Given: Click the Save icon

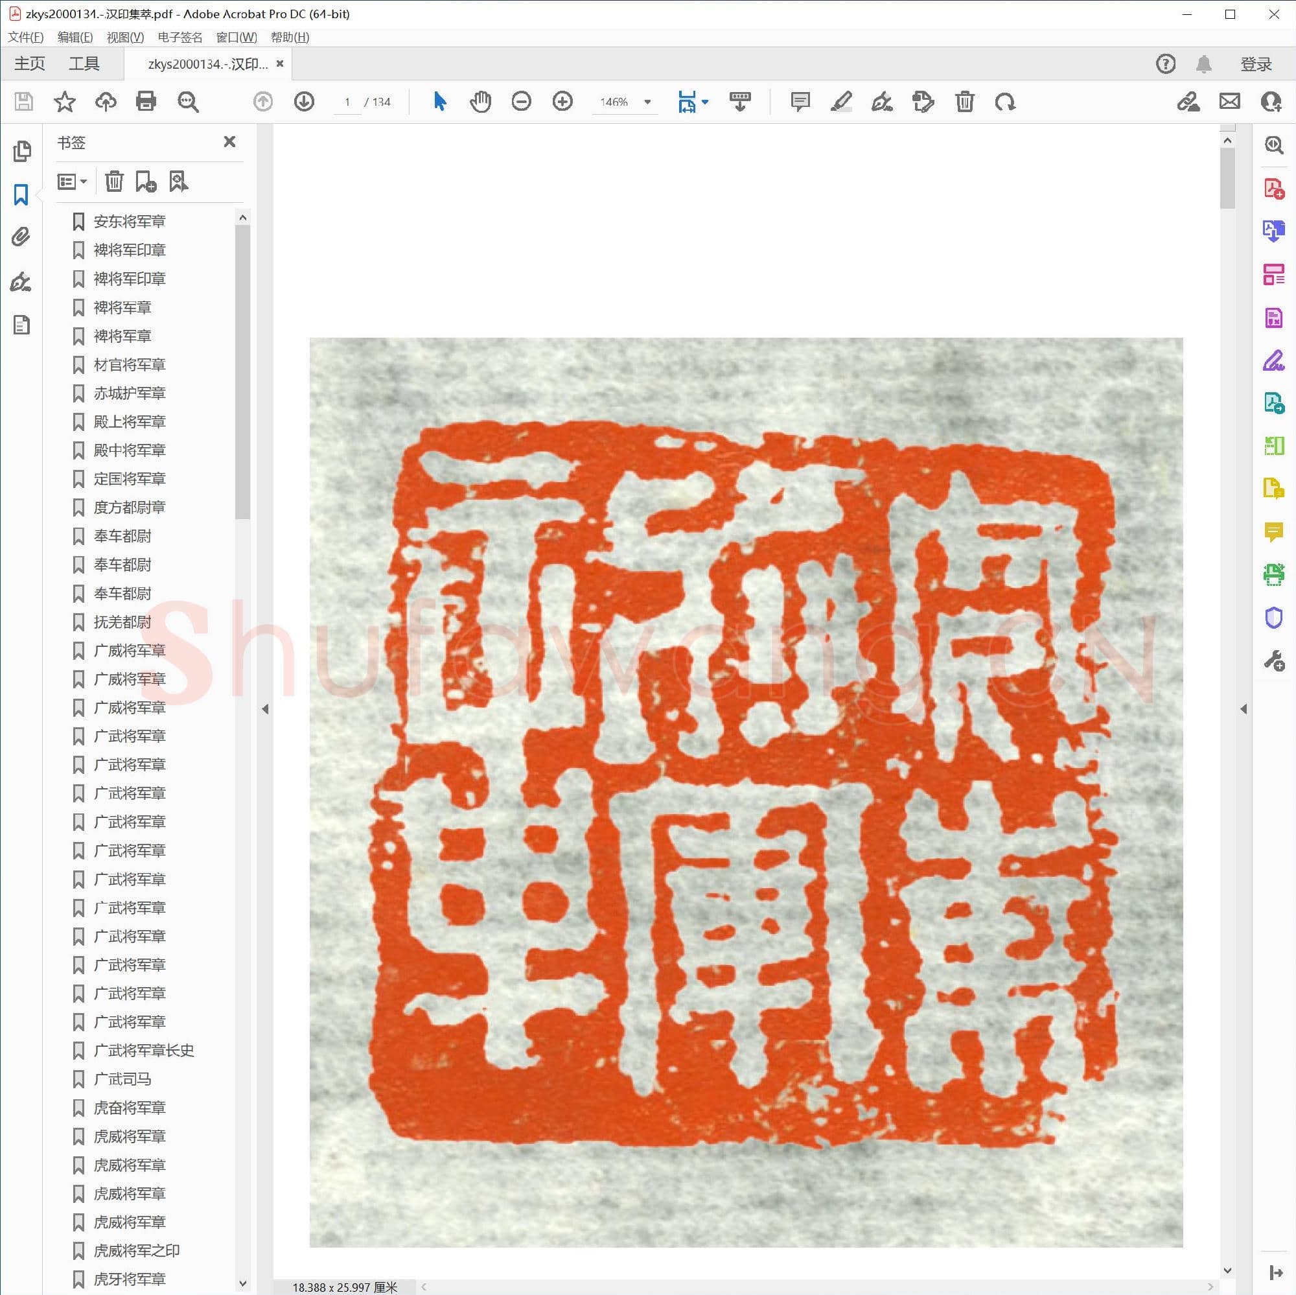Looking at the screenshot, I should click(23, 102).
